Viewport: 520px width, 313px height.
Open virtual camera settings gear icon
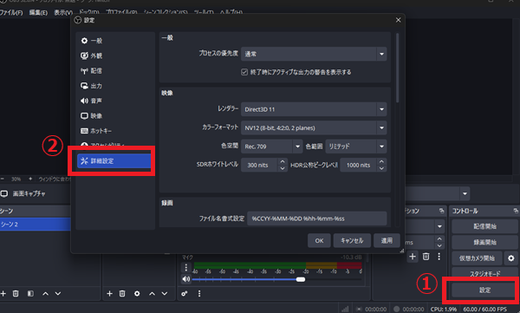point(511,258)
